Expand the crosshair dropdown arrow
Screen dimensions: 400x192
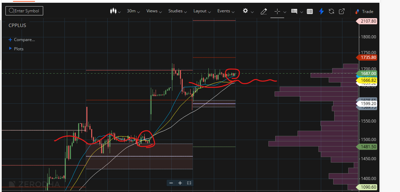pyautogui.click(x=285, y=12)
